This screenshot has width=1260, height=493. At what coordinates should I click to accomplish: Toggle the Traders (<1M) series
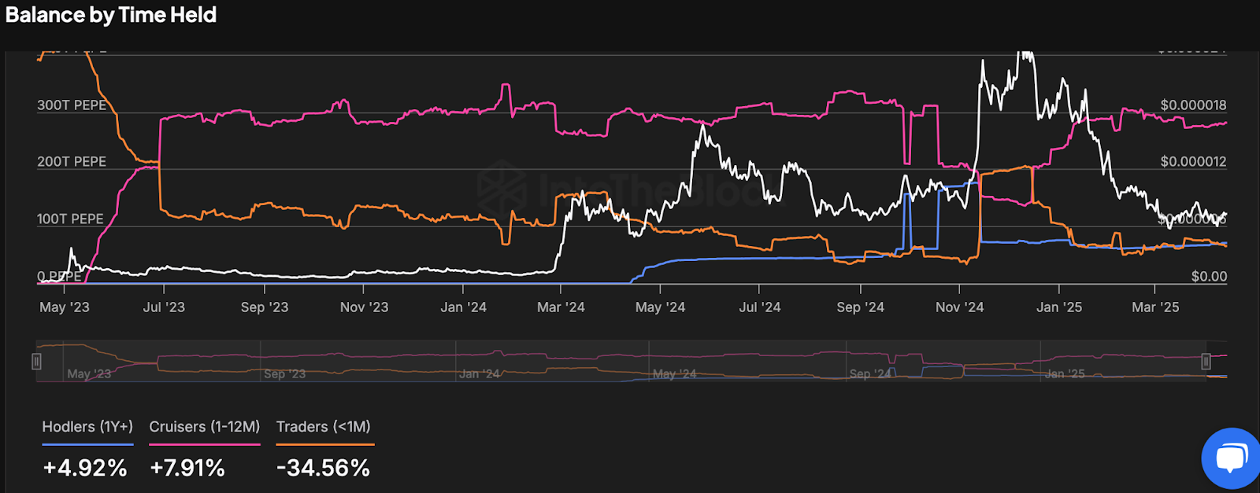point(324,427)
